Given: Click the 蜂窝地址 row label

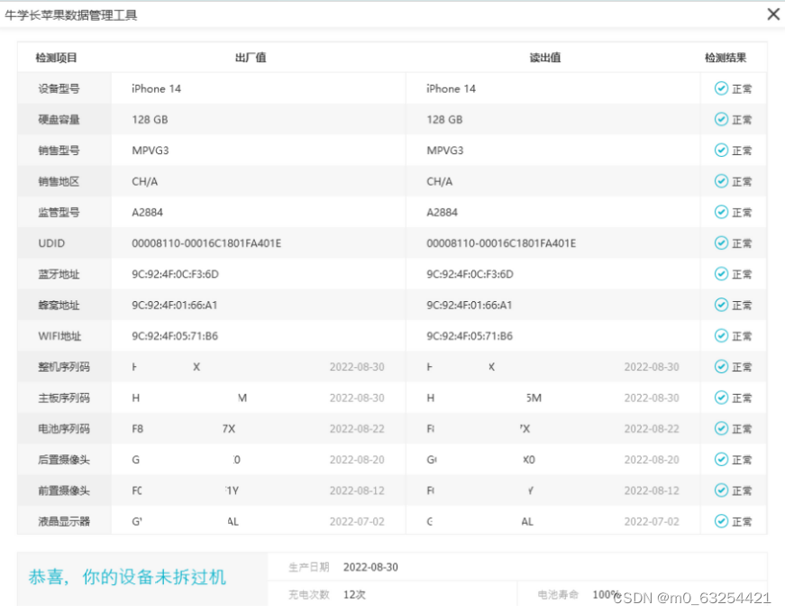Looking at the screenshot, I should pyautogui.click(x=59, y=305).
